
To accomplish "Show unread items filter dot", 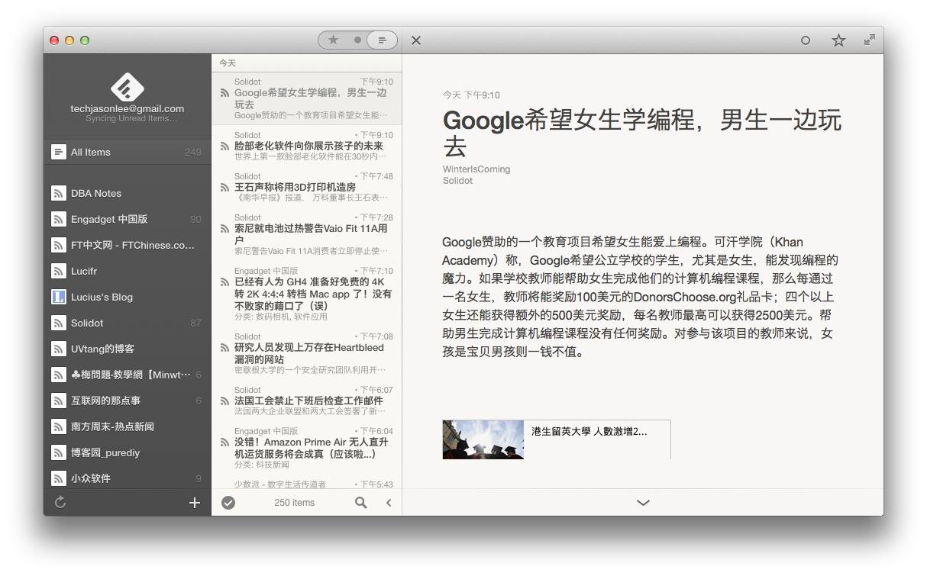I will point(357,40).
